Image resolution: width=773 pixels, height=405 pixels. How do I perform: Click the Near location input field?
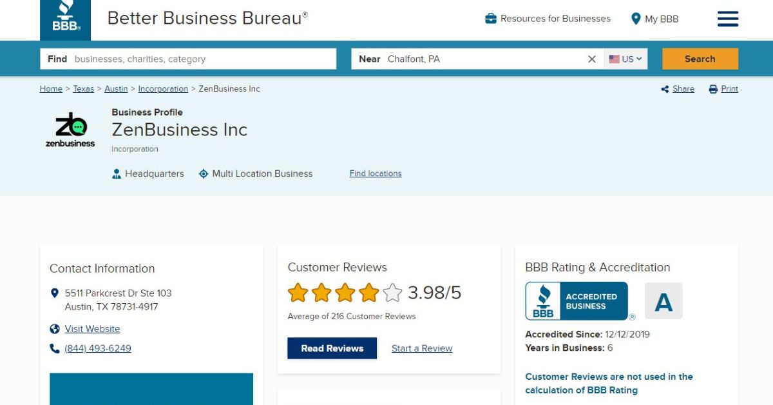[483, 59]
